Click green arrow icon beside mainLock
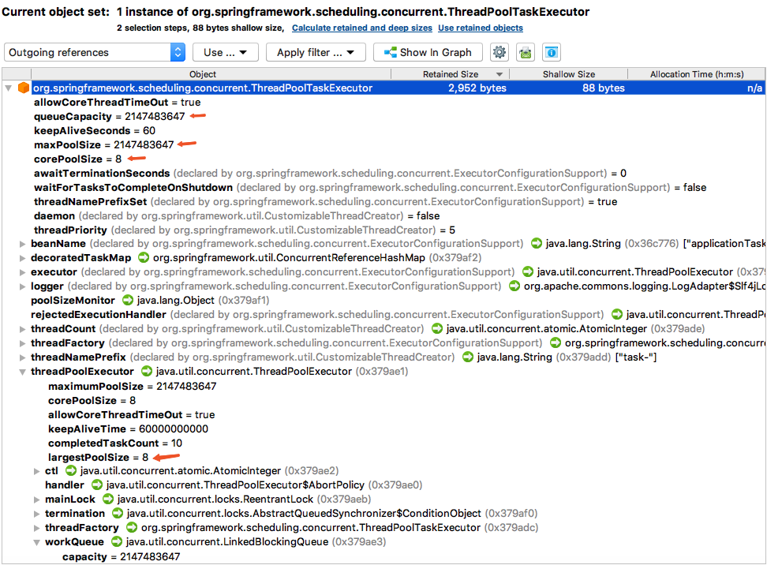Viewport: 767px width, 565px height. (107, 499)
